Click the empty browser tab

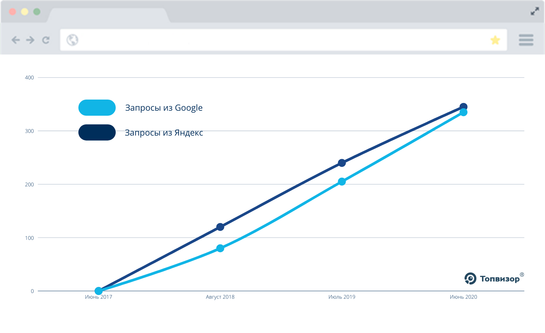click(x=108, y=15)
